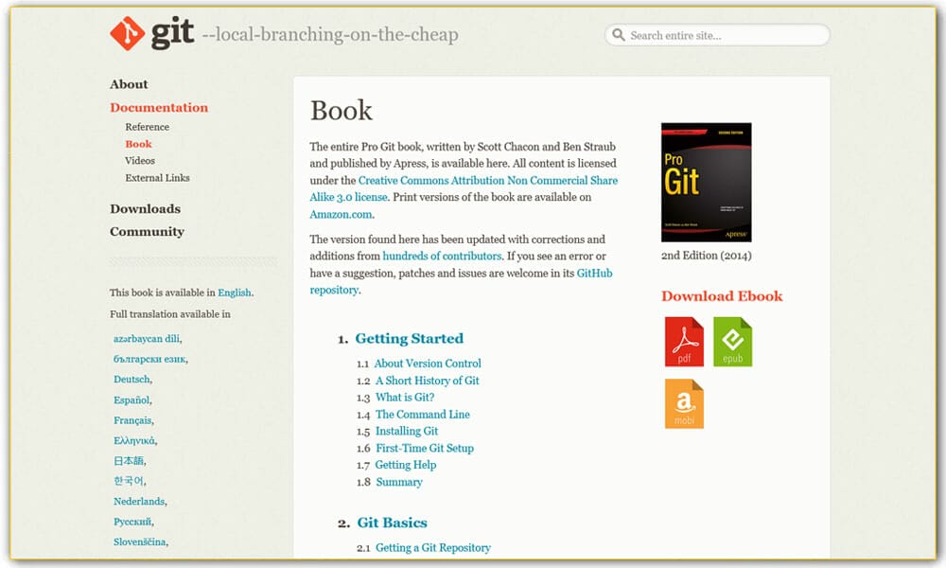
Task: Open the mobi ebook download icon
Action: [683, 404]
